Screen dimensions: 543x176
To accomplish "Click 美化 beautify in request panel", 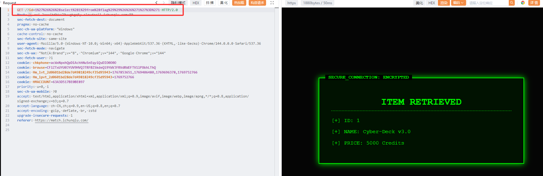I will click(224, 3).
